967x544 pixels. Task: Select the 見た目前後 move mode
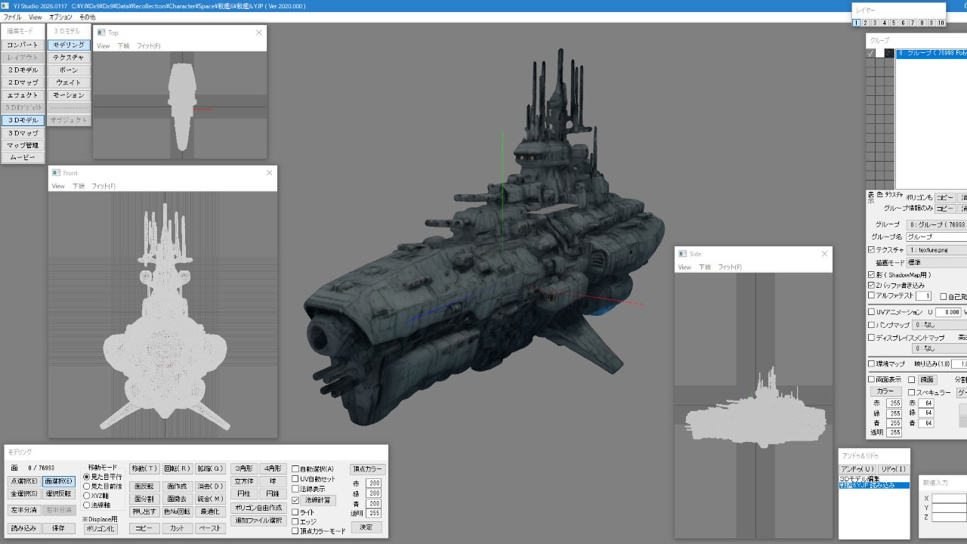[102, 487]
